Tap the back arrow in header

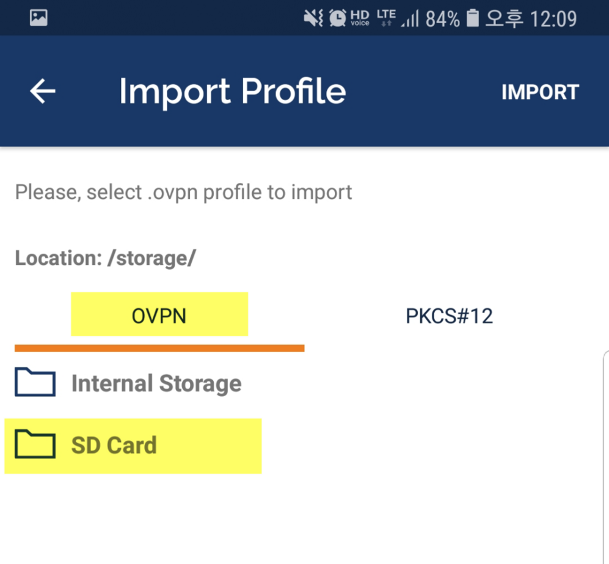point(43,92)
